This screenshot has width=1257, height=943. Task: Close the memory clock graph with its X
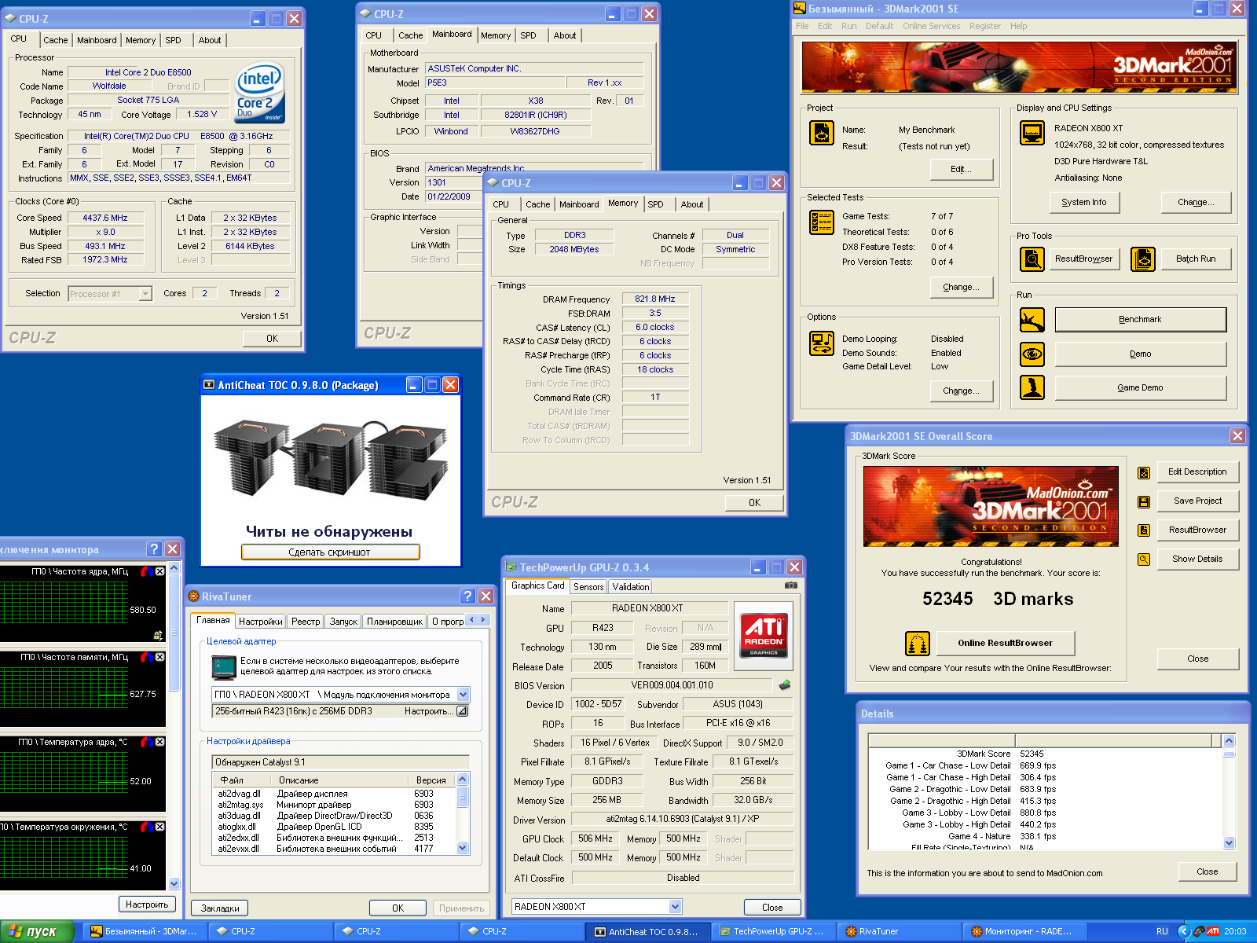coord(160,657)
